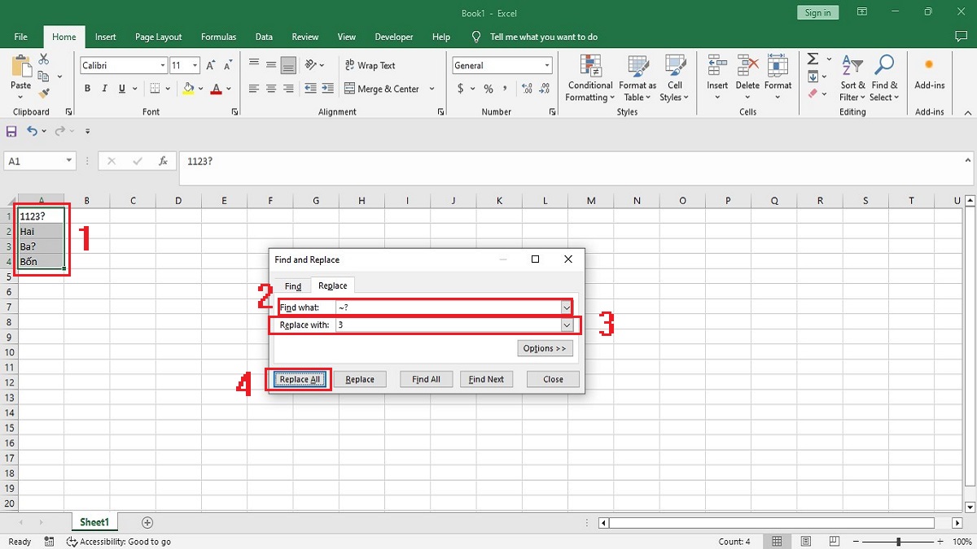Screen dimensions: 977x549
Task: Switch to the Formulas tab
Action: [218, 37]
